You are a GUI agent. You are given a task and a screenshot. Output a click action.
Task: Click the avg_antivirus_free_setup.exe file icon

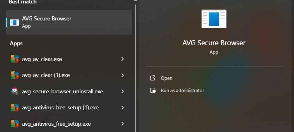(15, 124)
